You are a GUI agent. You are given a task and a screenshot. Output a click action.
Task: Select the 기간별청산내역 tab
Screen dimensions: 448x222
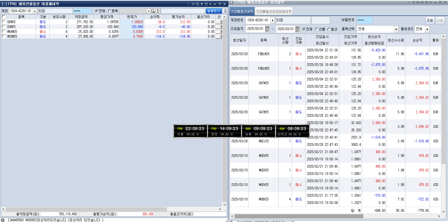click(x=242, y=11)
